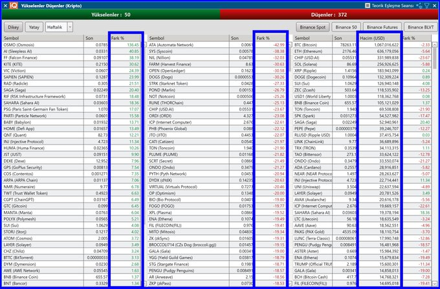Select the SOL (Solana) row
The height and width of the screenshot is (289, 440).
[362, 64]
